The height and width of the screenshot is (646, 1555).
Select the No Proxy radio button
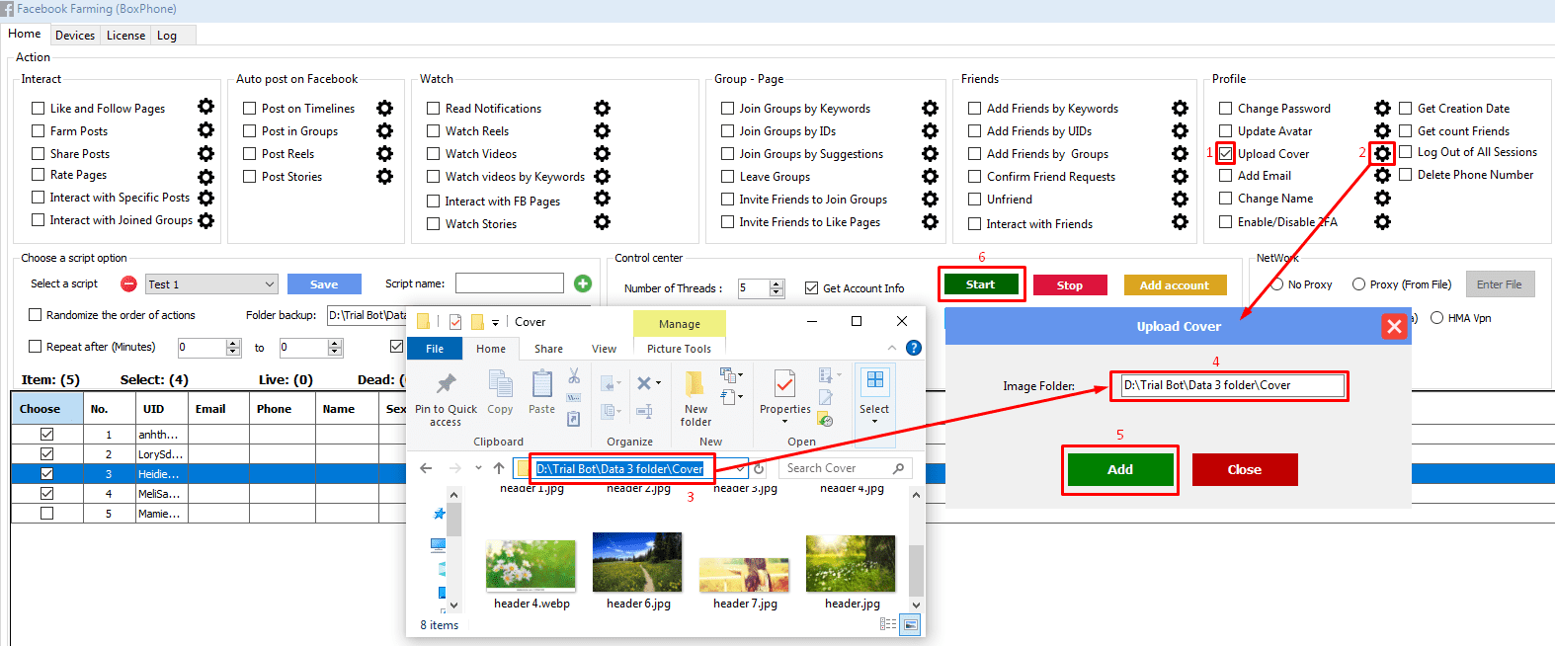point(1278,284)
